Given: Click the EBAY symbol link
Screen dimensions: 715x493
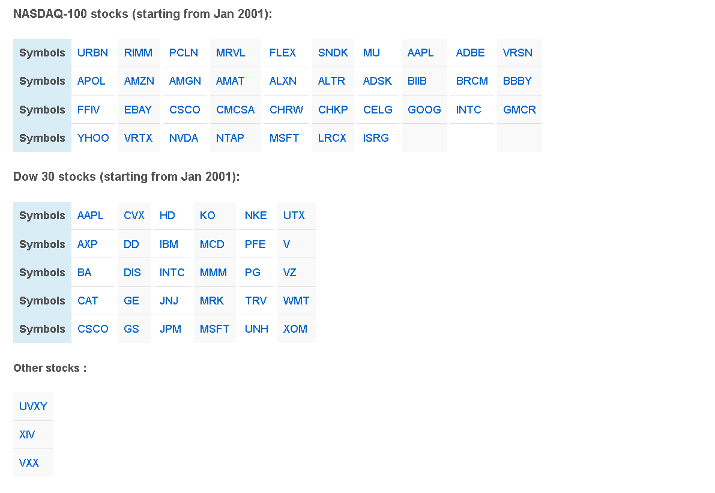Looking at the screenshot, I should coord(137,110).
